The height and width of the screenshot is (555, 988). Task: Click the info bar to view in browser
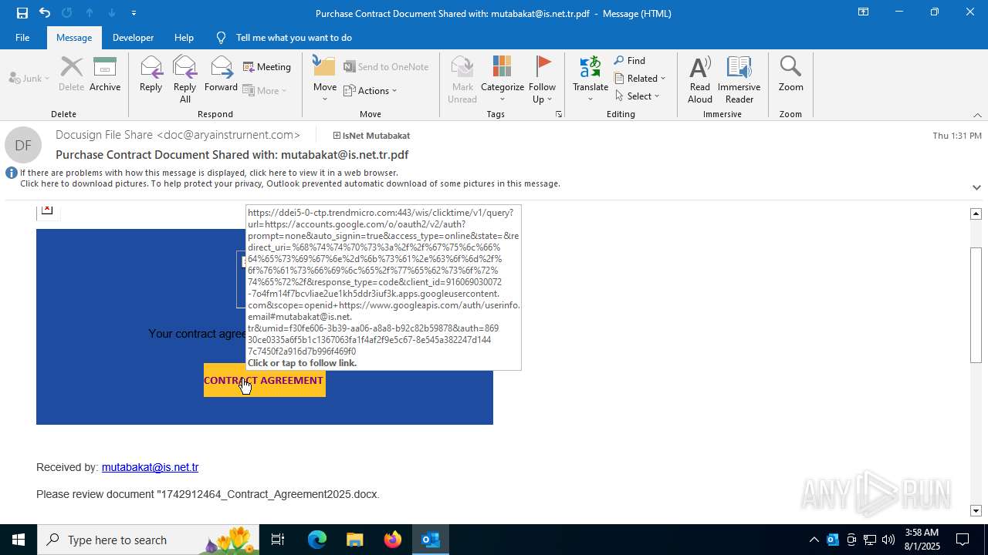coord(209,173)
